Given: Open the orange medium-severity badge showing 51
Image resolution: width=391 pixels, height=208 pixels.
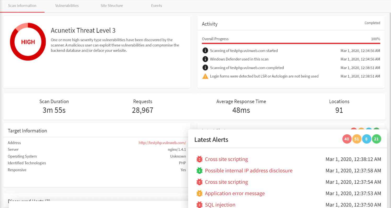Looking at the screenshot, I should click(357, 139).
